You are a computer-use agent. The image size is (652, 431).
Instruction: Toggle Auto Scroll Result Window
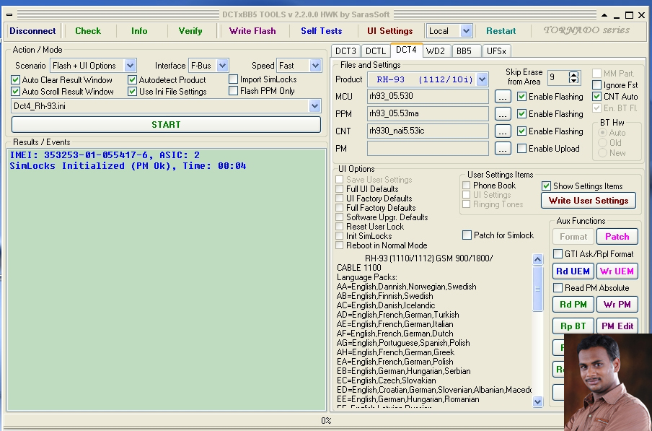click(x=15, y=92)
